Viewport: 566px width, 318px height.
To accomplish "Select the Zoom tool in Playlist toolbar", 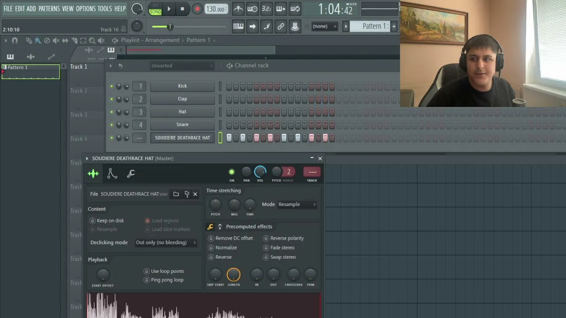I will pos(92,41).
